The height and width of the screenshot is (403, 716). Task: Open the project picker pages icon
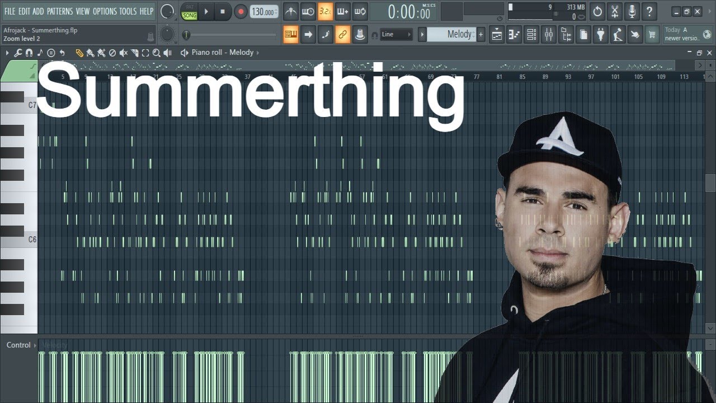pos(583,34)
